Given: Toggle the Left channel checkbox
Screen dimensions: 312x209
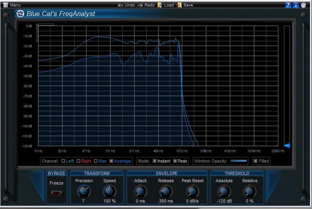Looking at the screenshot, I should [63, 161].
